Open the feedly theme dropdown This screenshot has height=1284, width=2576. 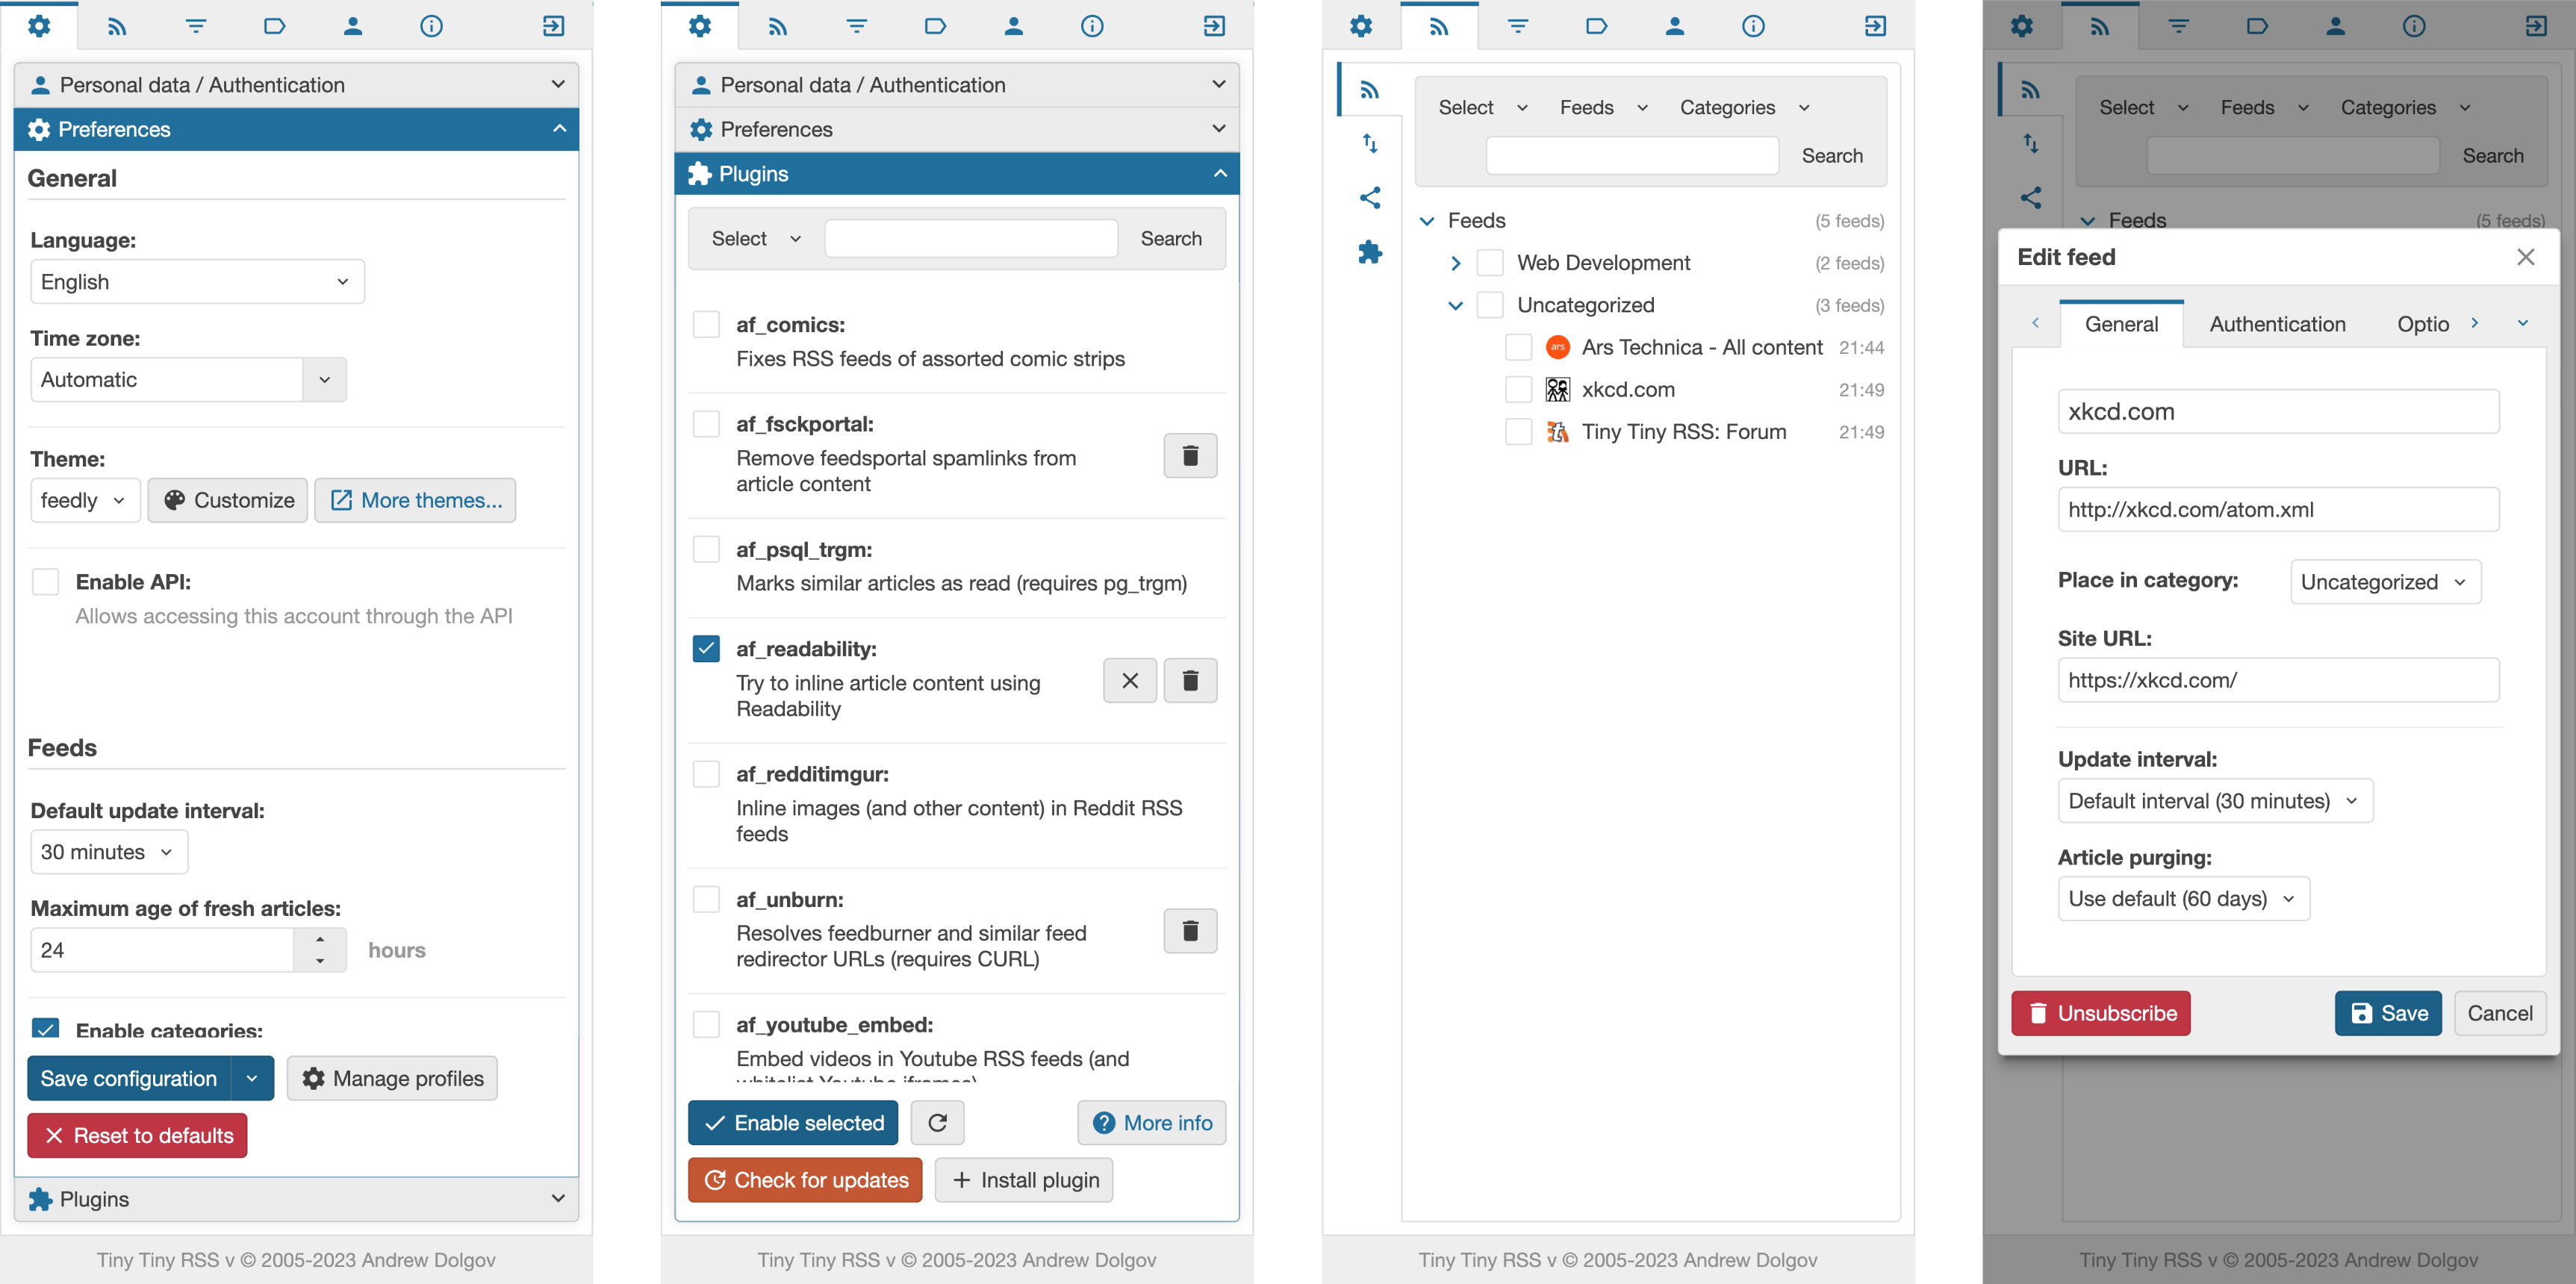coord(85,500)
